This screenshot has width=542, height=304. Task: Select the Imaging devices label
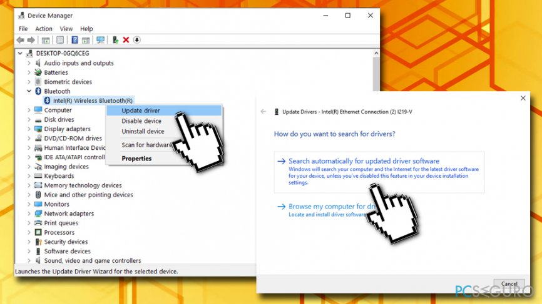[x=66, y=167]
